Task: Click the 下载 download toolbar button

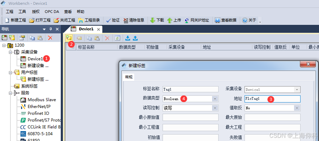Action: [157, 20]
